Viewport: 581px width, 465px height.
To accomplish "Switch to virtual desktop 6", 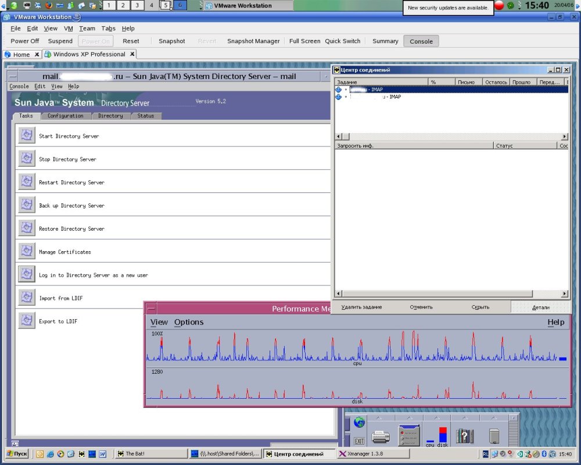I will 180,5.
